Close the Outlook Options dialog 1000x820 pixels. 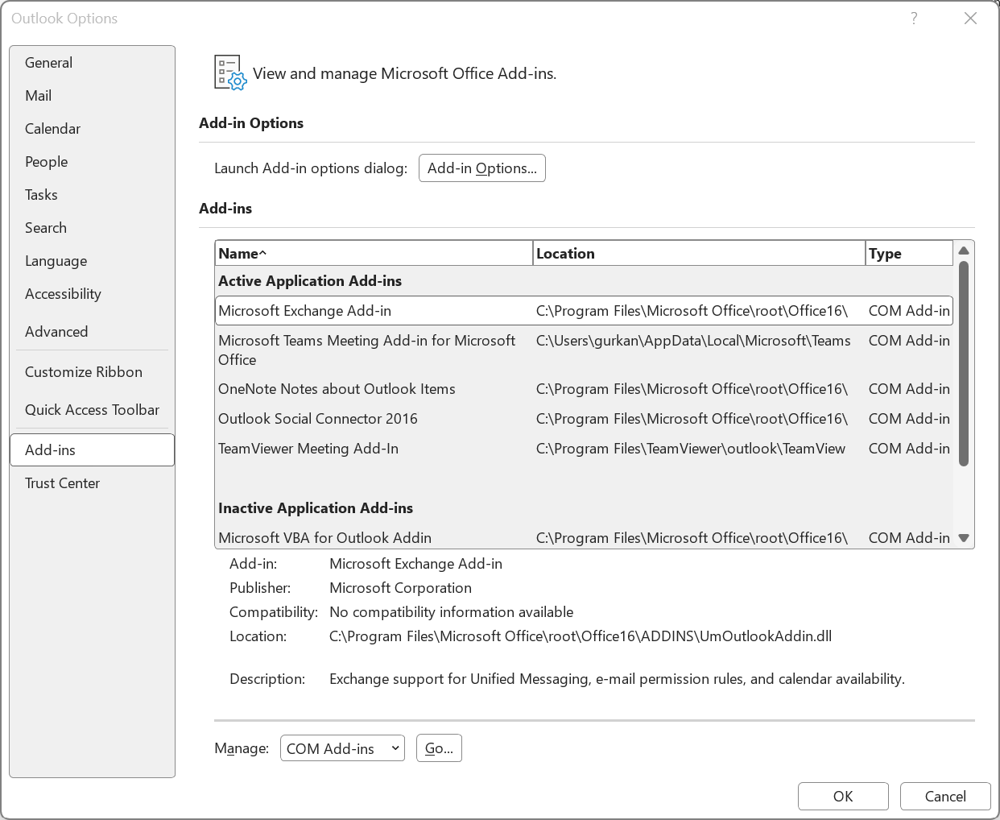pyautogui.click(x=970, y=19)
